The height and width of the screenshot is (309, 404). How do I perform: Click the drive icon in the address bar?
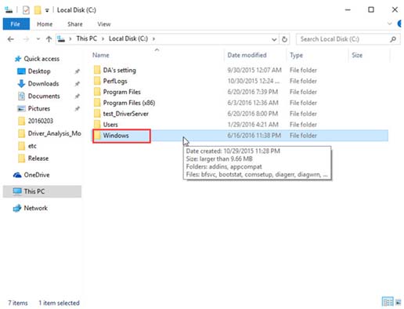61,39
